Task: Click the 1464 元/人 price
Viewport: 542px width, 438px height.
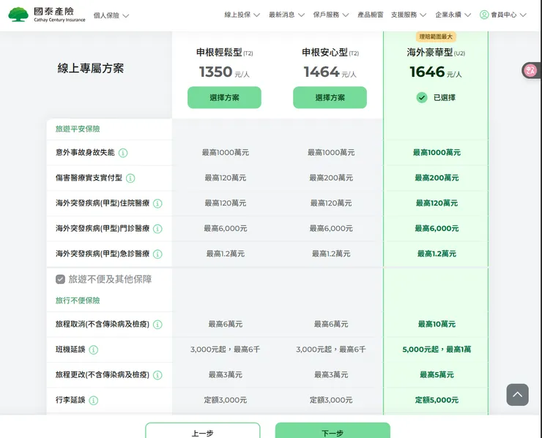Action: 330,72
